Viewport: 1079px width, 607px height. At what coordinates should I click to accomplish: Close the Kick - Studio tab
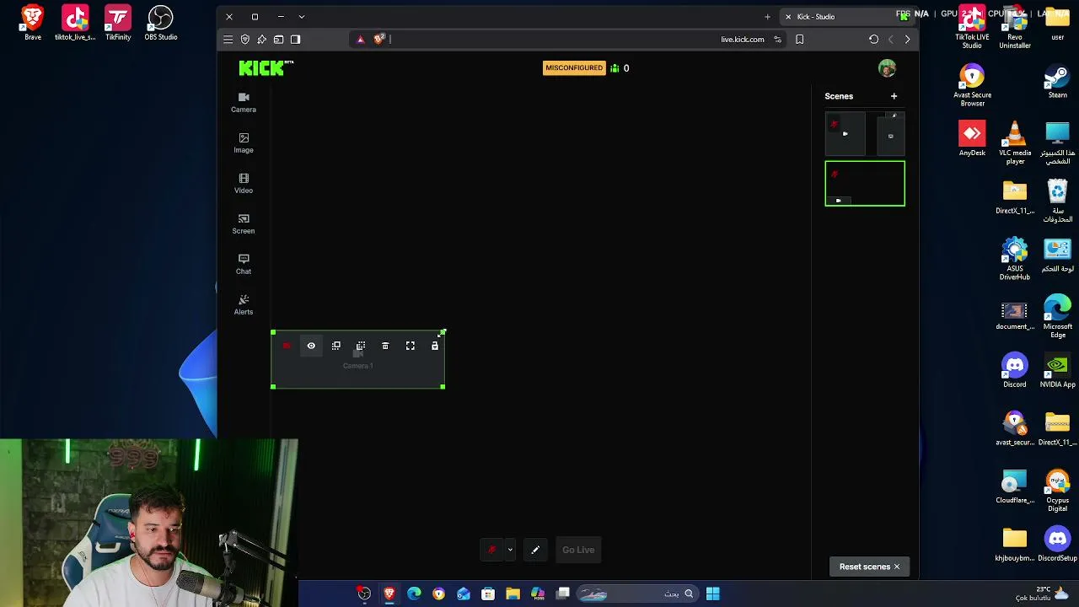coord(788,17)
